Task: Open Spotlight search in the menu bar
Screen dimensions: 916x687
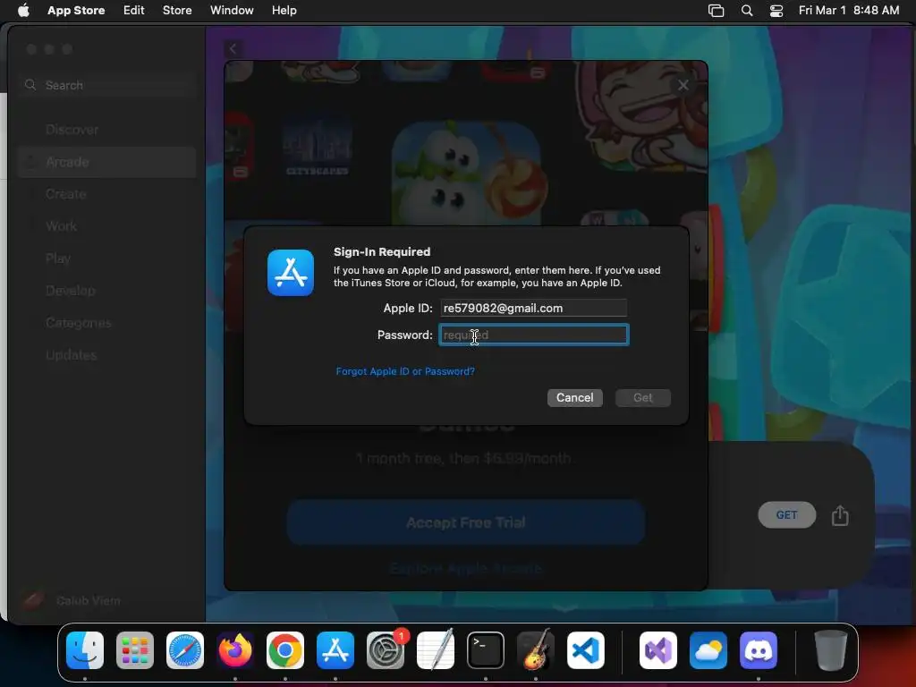Action: [747, 10]
